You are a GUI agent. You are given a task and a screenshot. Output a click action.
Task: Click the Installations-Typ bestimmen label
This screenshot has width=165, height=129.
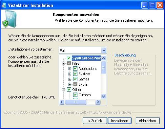[x=31, y=49]
